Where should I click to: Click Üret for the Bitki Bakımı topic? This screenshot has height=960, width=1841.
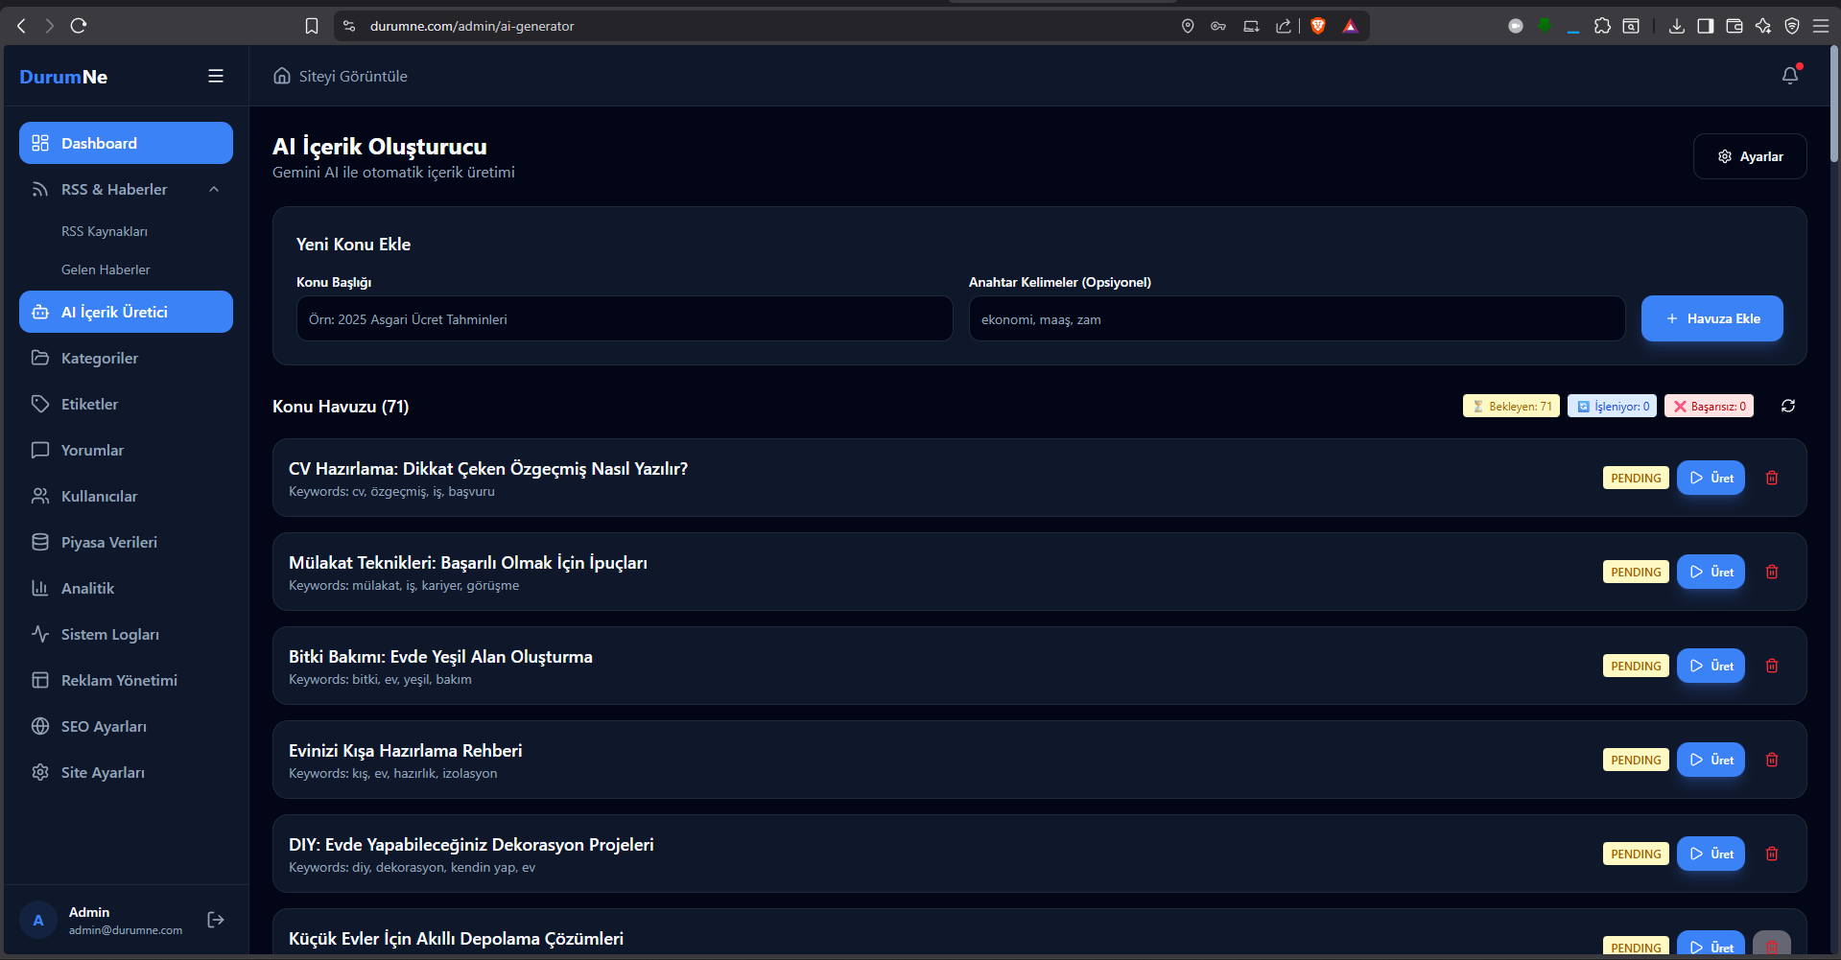click(1711, 666)
